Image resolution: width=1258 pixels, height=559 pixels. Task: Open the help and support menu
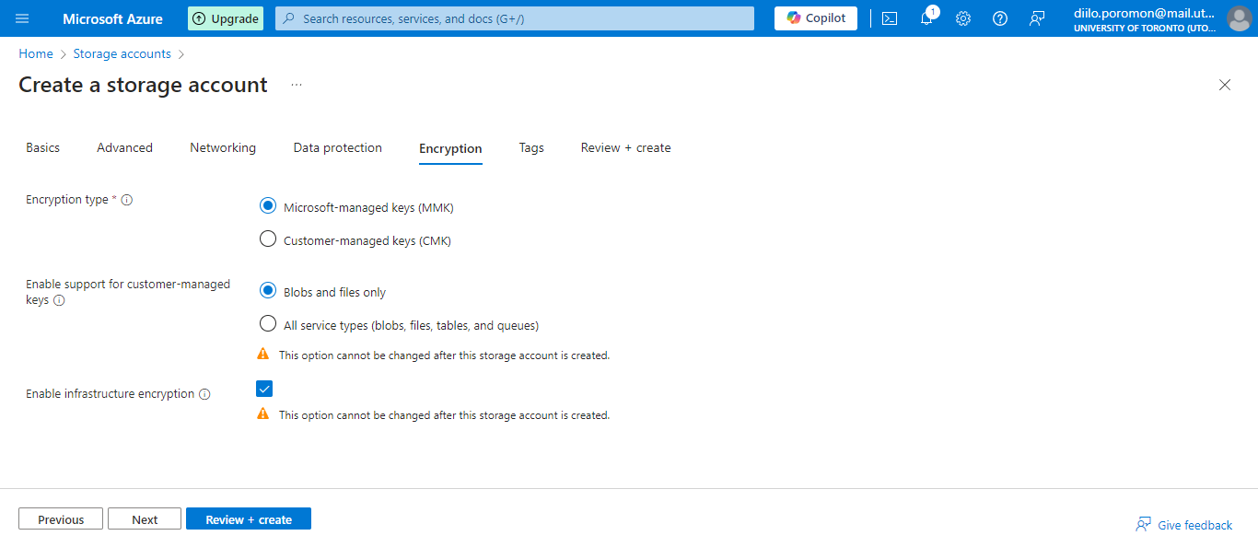999,18
